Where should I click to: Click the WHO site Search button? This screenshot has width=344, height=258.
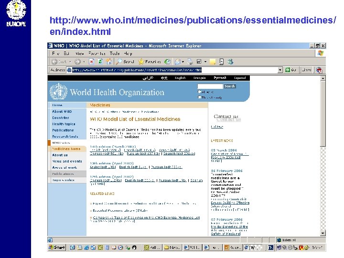click(x=230, y=86)
